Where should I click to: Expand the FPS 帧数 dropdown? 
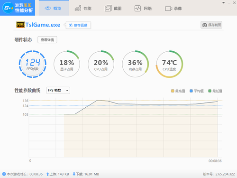click(x=58, y=90)
